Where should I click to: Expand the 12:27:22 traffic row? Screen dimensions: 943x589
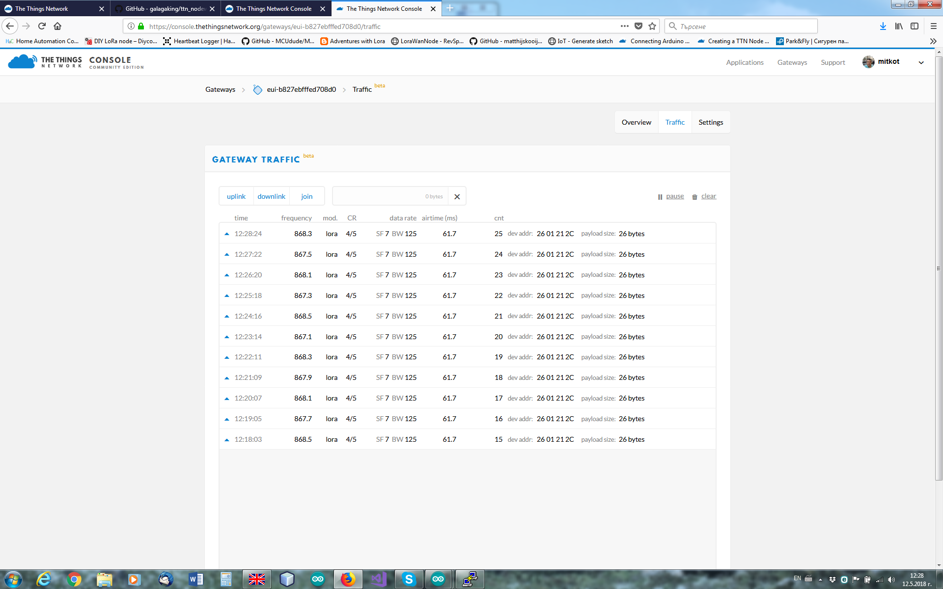(x=467, y=254)
